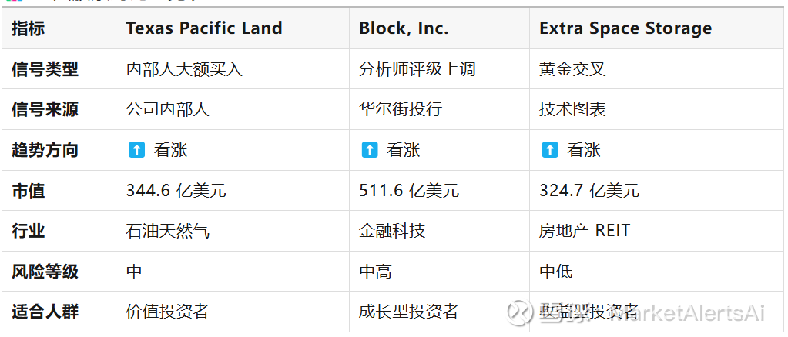Viewport: 788px width, 337px height.
Task: Select the Block, Inc. column header
Action: tap(404, 28)
